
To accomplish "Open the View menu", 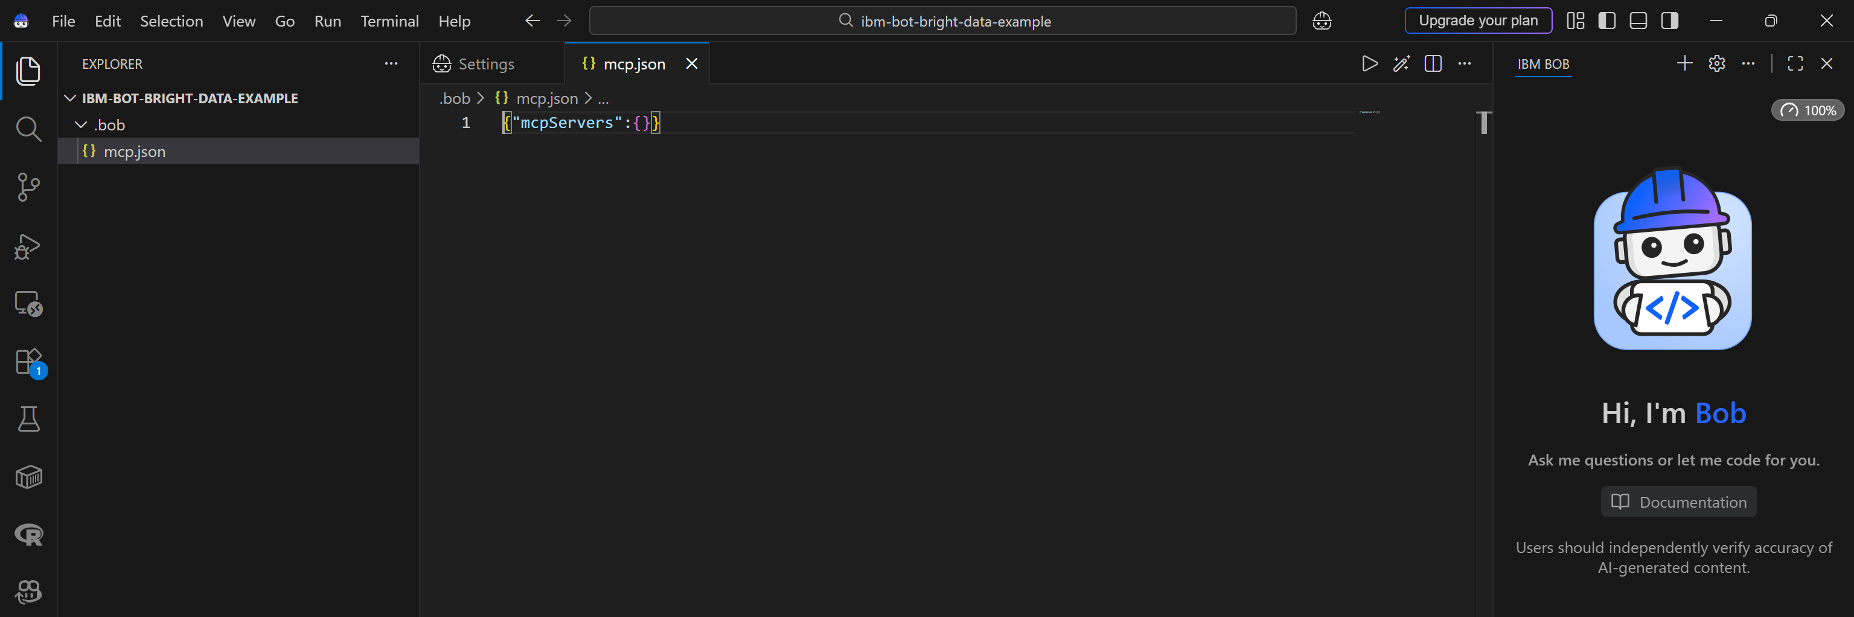I will coord(239,21).
